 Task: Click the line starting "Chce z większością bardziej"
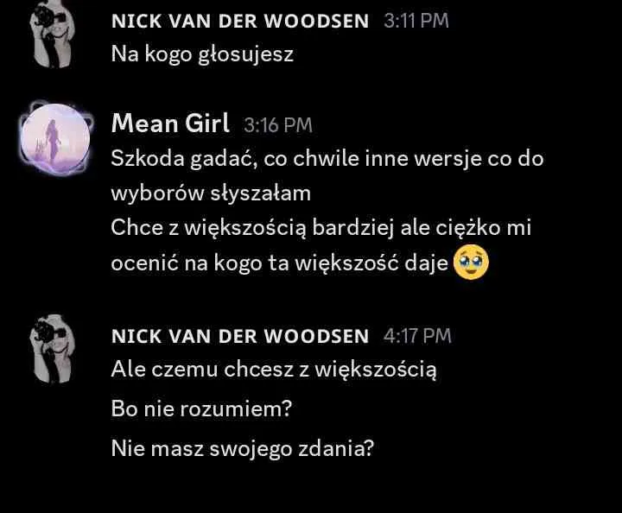[x=321, y=228]
